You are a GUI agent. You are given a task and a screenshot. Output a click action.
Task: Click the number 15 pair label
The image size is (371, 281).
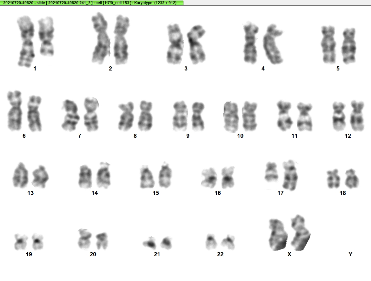click(x=156, y=193)
